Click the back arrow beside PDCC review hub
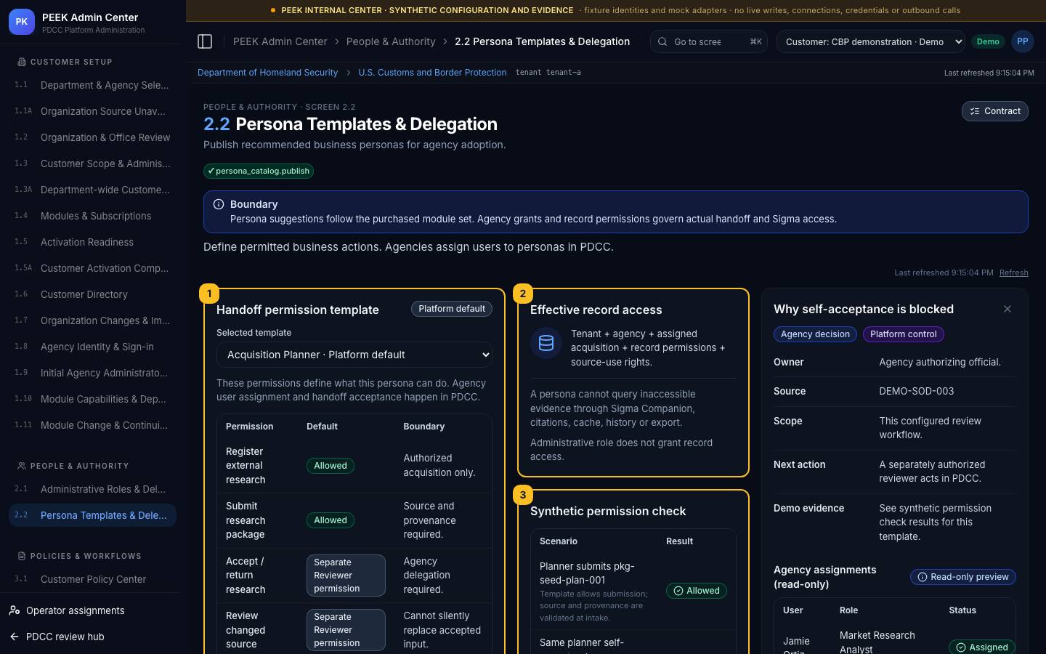Viewport: 1046px width, 654px height. pyautogui.click(x=15, y=637)
